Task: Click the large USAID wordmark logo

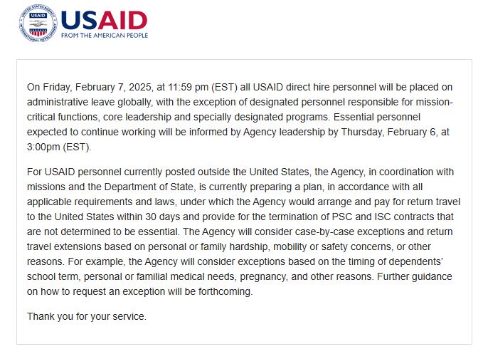Action: click(x=104, y=21)
